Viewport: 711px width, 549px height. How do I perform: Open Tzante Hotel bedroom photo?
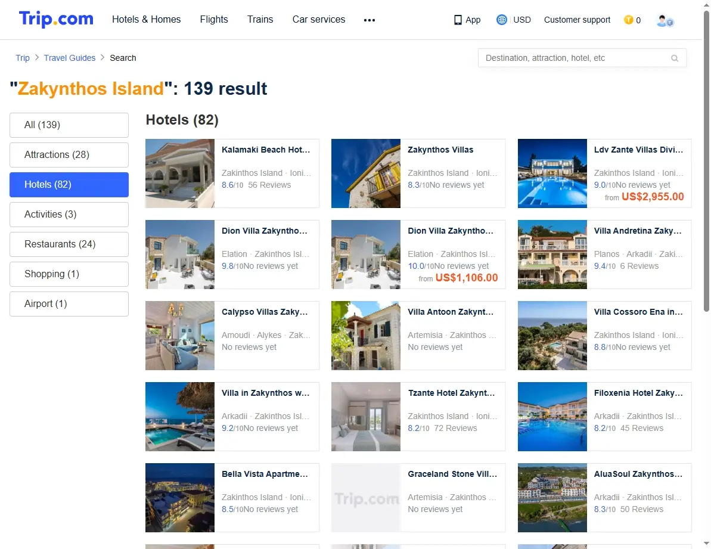point(366,417)
